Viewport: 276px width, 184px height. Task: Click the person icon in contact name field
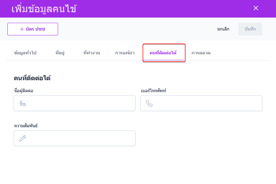(x=23, y=103)
